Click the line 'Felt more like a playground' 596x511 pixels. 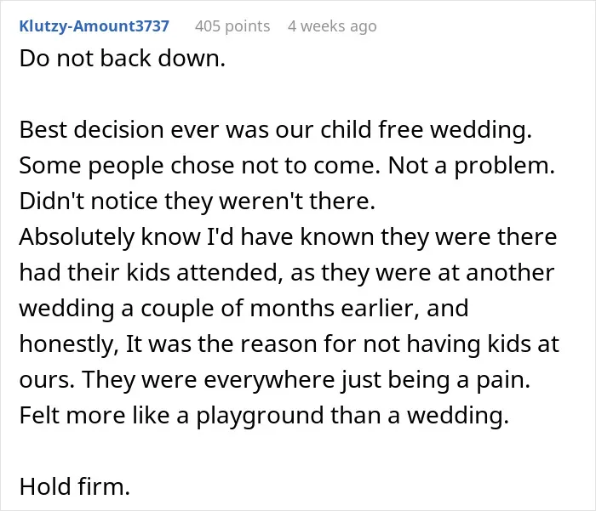264,415
